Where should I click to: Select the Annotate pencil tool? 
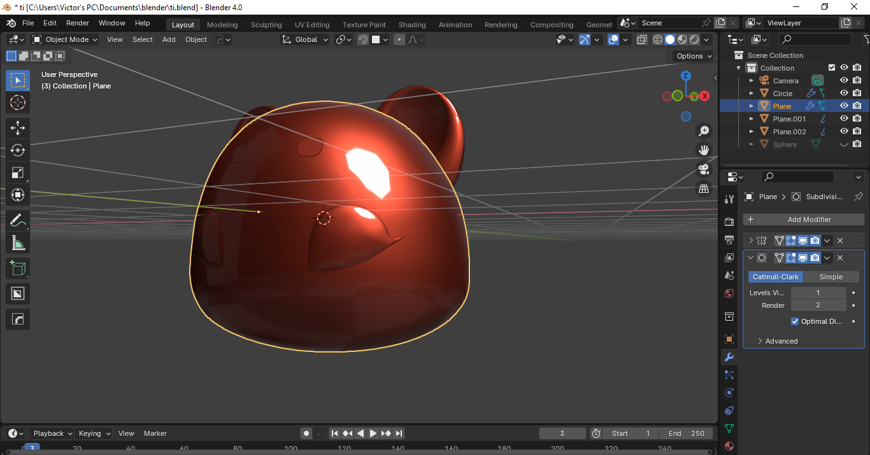click(18, 221)
